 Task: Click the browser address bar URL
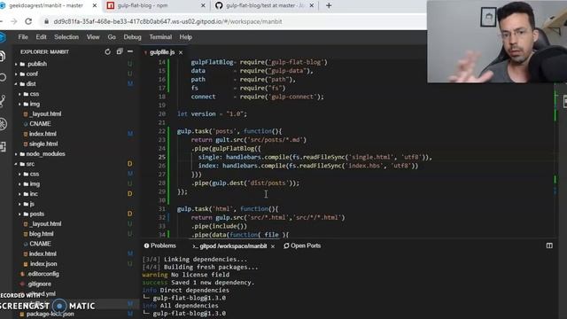[167, 21]
